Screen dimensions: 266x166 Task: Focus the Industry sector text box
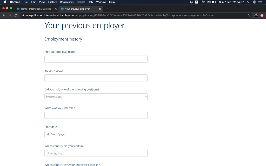click(96, 78)
